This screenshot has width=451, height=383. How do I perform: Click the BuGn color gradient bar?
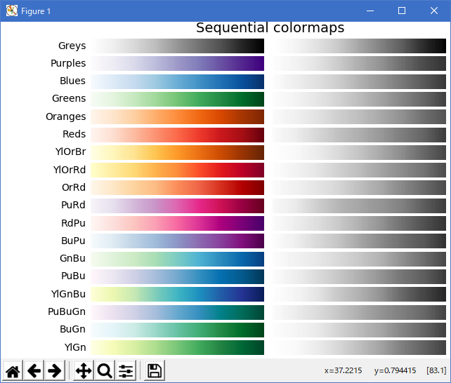[x=178, y=330]
